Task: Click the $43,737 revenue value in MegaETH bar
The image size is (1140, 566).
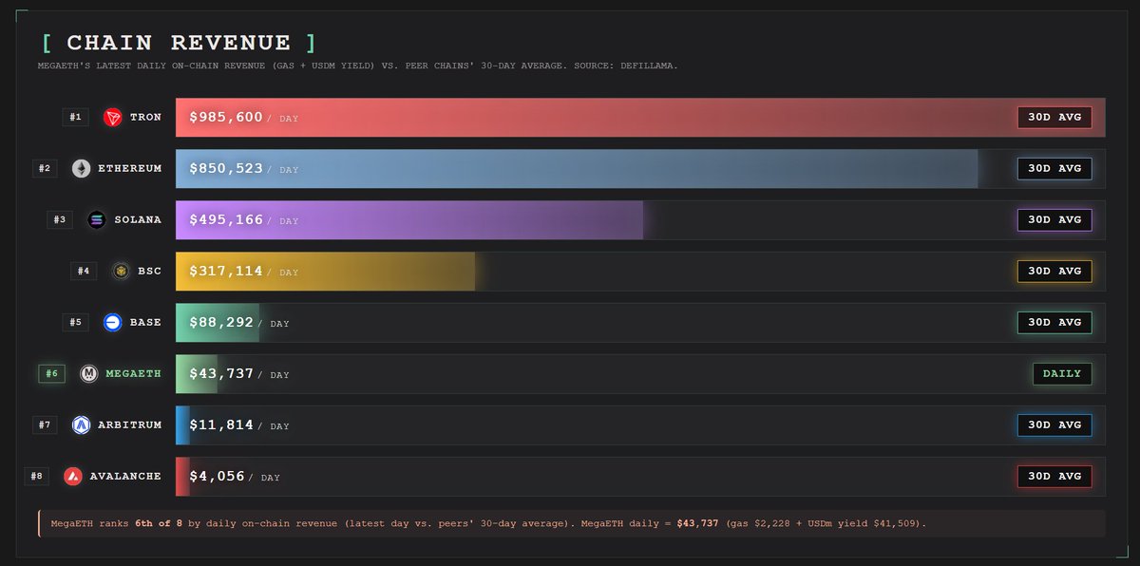Action: pos(221,374)
